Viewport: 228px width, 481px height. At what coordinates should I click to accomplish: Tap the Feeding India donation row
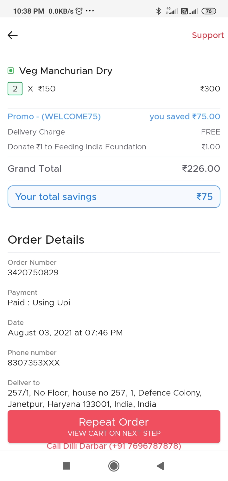pos(77,147)
